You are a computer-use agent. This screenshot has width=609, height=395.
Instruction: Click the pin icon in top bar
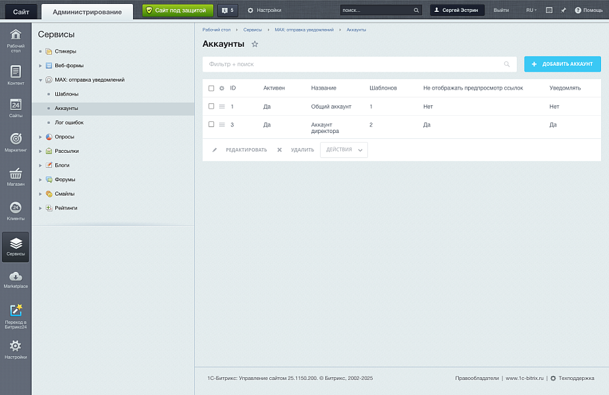tap(564, 11)
